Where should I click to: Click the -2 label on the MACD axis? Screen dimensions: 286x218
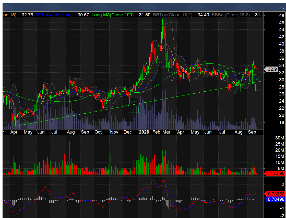pyautogui.click(x=282, y=216)
